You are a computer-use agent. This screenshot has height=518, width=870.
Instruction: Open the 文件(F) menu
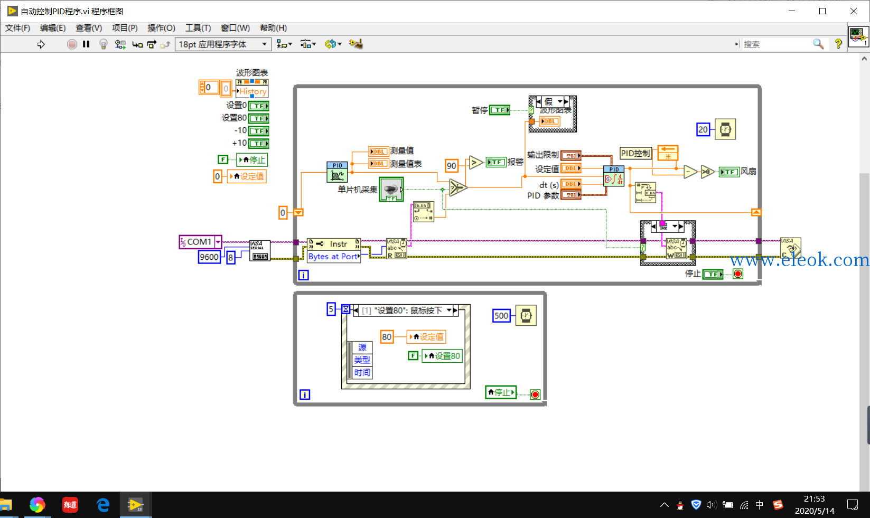[17, 28]
